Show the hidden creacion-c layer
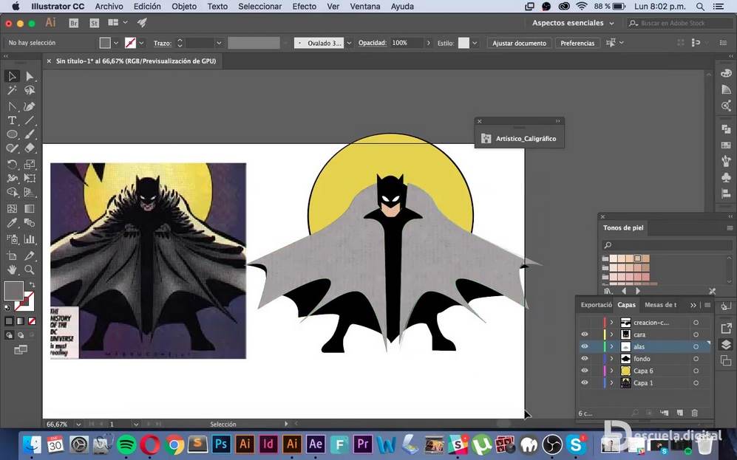 584,323
